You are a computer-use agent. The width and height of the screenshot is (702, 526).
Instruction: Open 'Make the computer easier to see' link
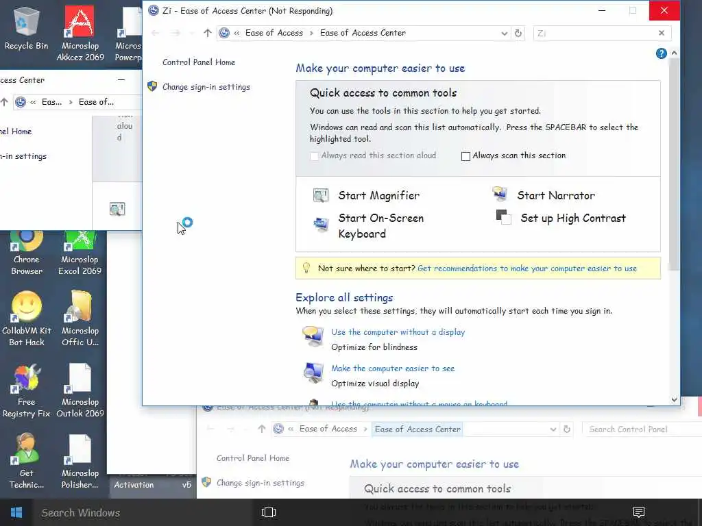[393, 368]
